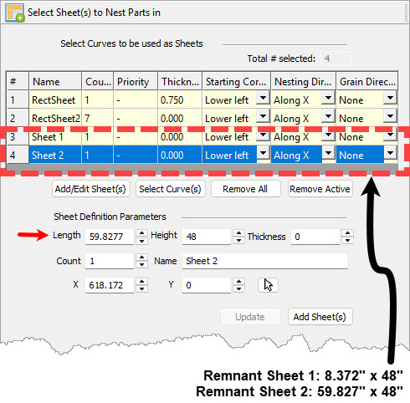The height and width of the screenshot is (403, 410).
Task: Click the Total # selected field
Action: [336, 59]
